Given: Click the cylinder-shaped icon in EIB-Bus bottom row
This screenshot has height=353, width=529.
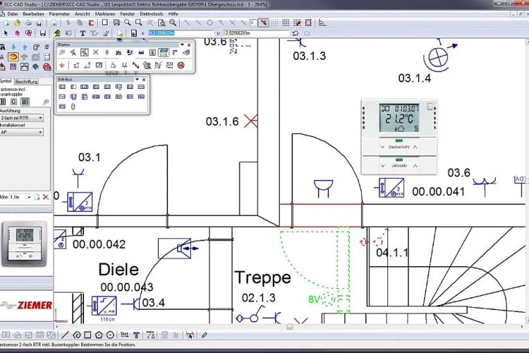Looking at the screenshot, I should (73, 107).
